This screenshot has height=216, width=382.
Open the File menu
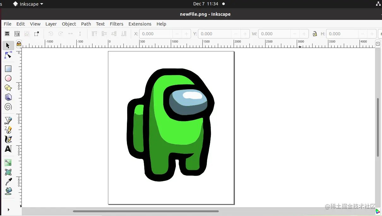[8, 24]
